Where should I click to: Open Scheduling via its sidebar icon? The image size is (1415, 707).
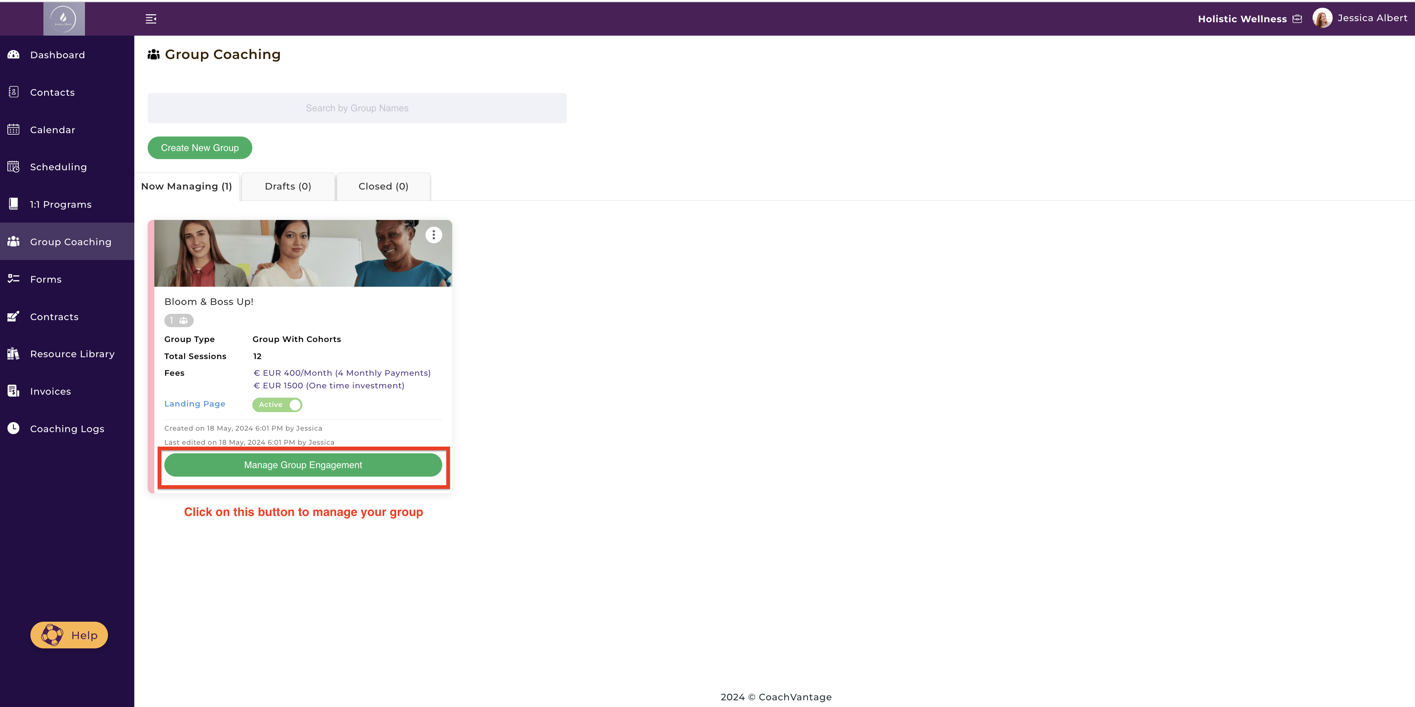(14, 167)
